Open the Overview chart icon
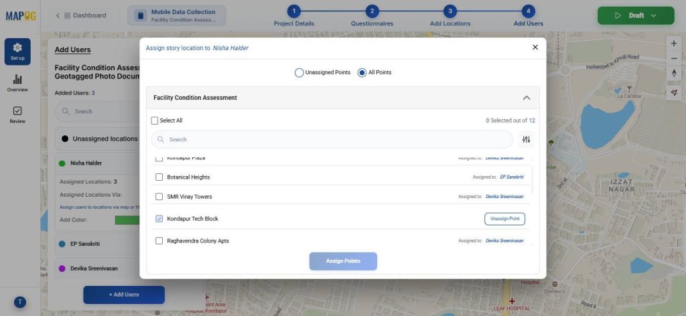This screenshot has width=686, height=316. click(x=17, y=83)
